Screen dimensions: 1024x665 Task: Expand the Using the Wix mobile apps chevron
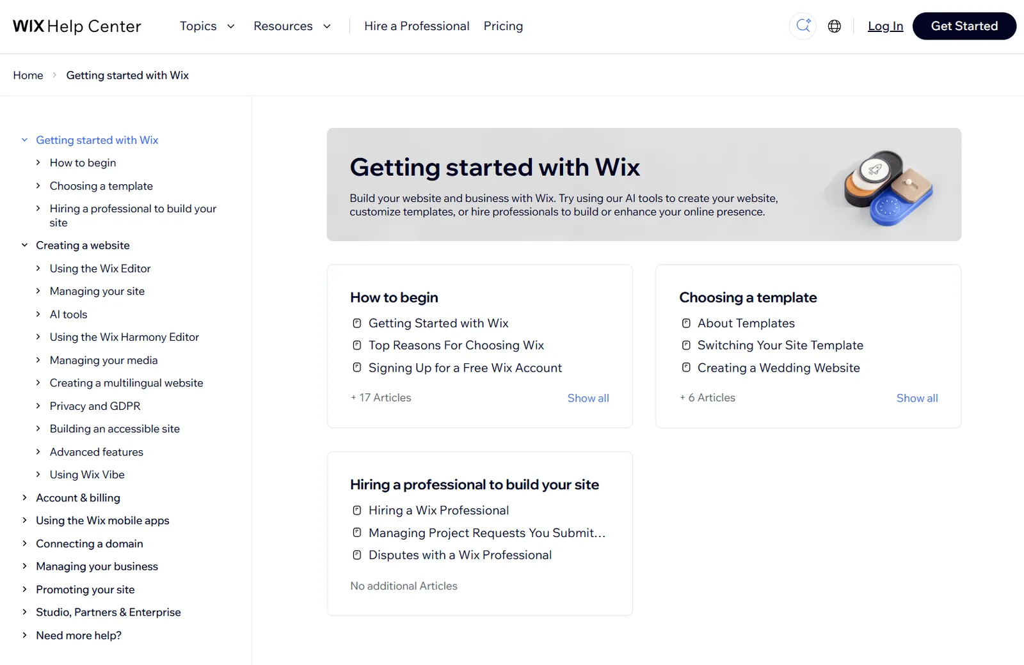click(x=24, y=520)
